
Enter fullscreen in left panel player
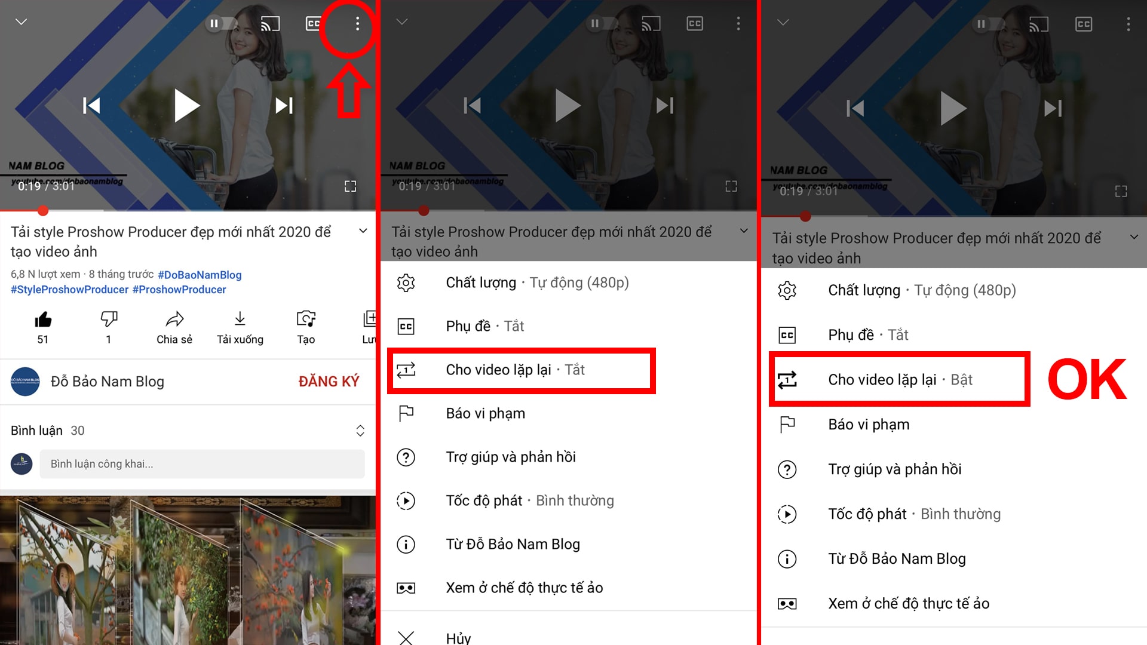point(351,186)
